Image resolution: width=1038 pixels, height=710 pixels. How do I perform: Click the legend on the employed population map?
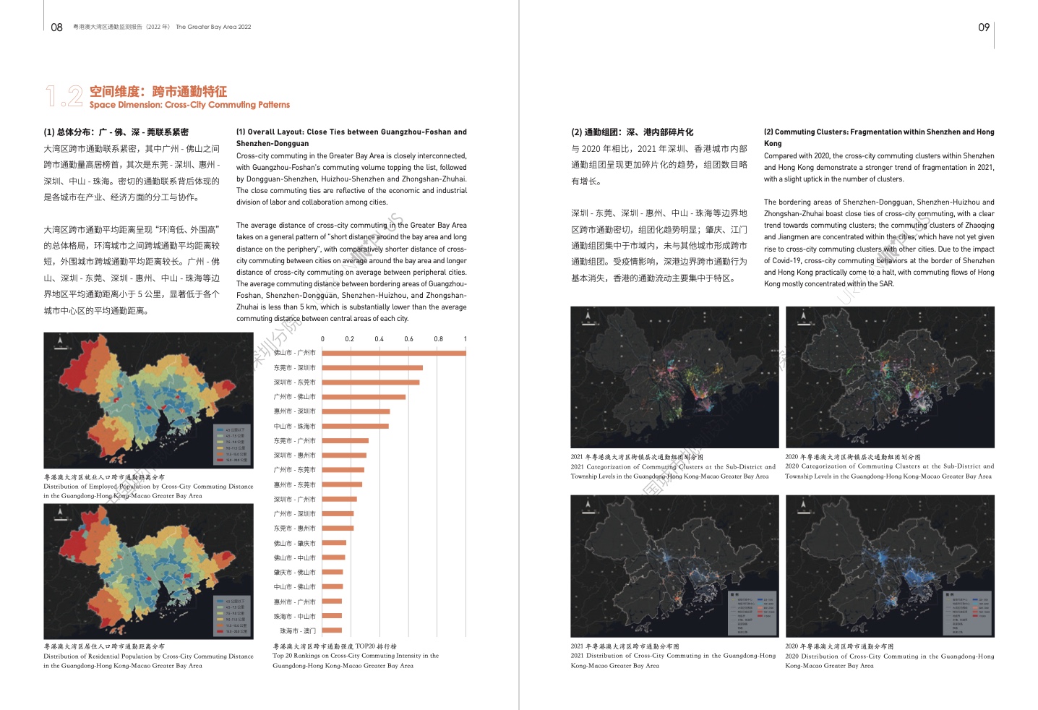(x=232, y=444)
